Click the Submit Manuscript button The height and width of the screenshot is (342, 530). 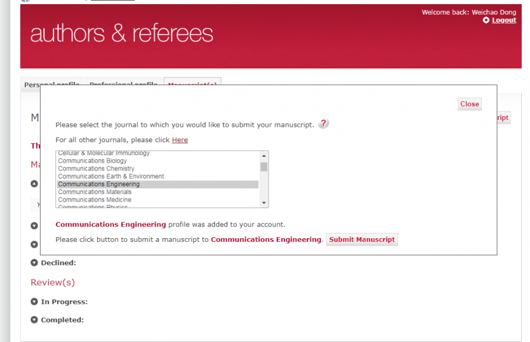coord(362,239)
